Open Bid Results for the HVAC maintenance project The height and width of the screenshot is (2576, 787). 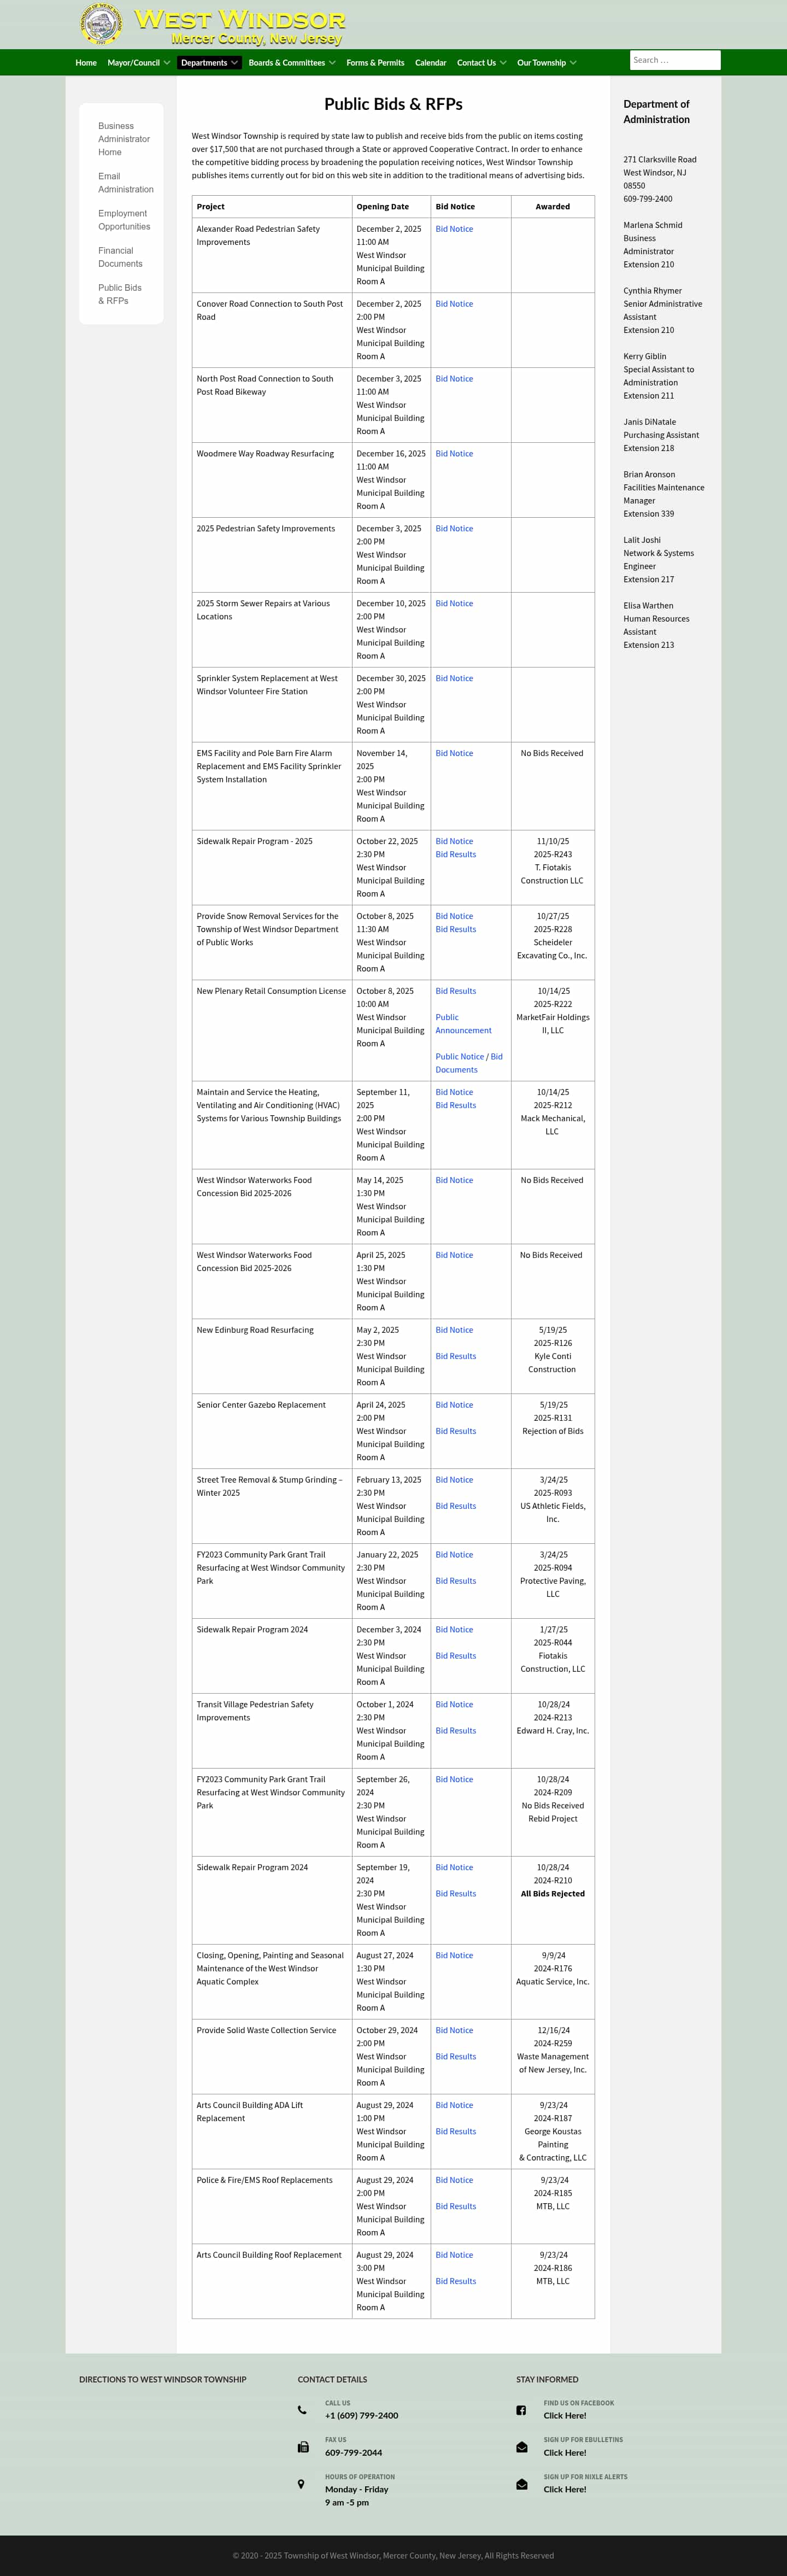tap(455, 1106)
